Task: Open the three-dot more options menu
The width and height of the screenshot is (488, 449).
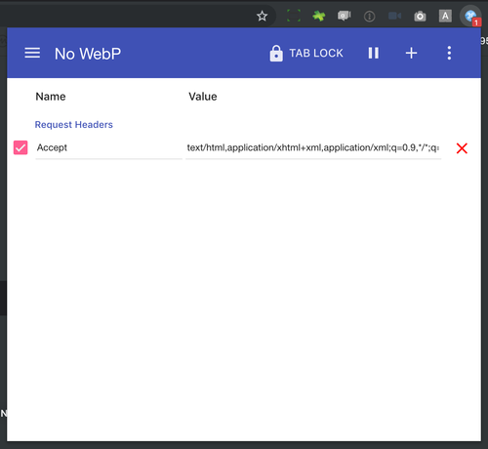Action: (449, 53)
